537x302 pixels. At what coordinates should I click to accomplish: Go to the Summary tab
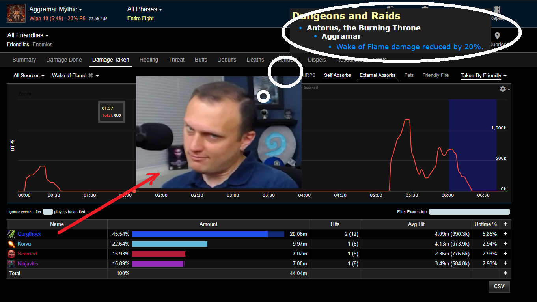coord(24,60)
